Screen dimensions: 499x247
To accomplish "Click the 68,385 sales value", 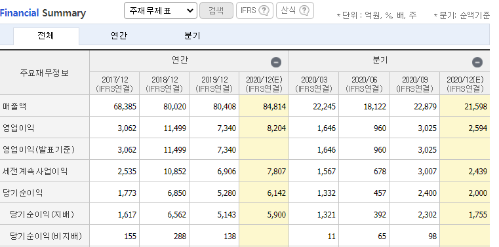I will click(125, 107).
